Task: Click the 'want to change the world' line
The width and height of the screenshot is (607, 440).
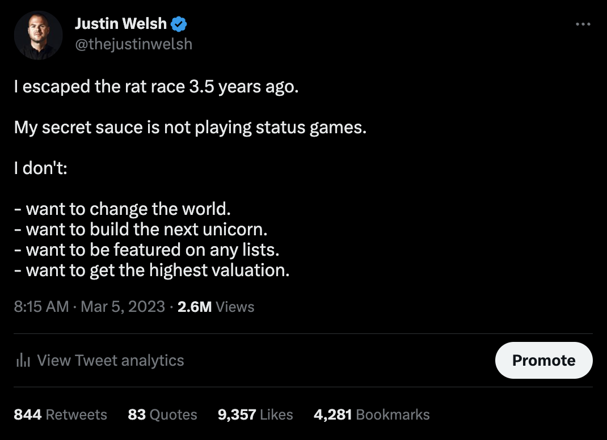Action: click(x=123, y=209)
